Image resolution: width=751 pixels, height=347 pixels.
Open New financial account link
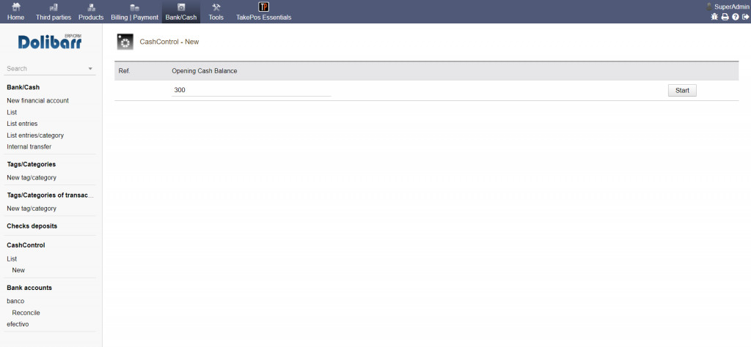pyautogui.click(x=38, y=101)
